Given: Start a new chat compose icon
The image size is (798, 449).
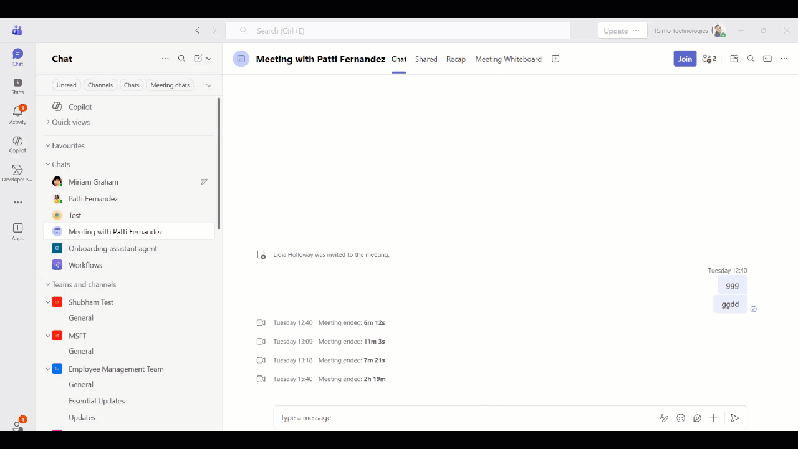Looking at the screenshot, I should pos(198,59).
